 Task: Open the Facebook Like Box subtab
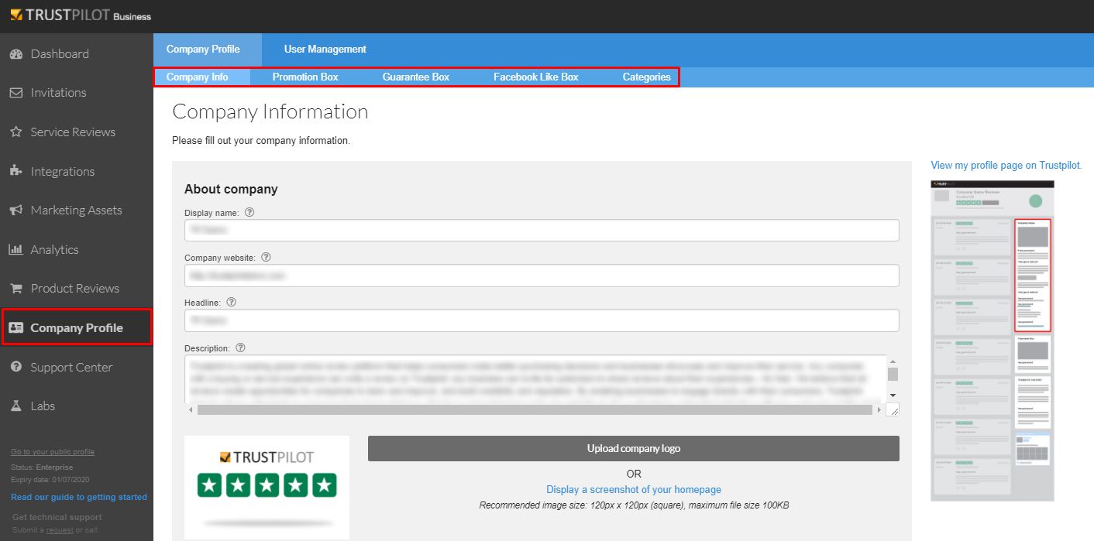[x=536, y=77]
